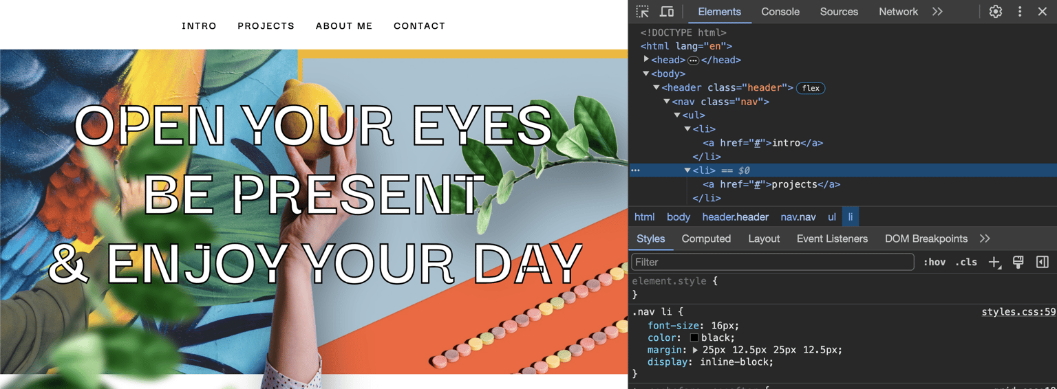Image resolution: width=1057 pixels, height=389 pixels.
Task: Open the INTRO page nav link
Action: click(x=199, y=26)
